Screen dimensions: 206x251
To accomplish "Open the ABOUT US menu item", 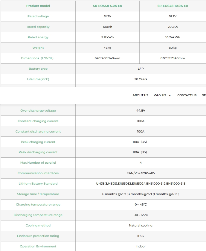I will [140, 95].
